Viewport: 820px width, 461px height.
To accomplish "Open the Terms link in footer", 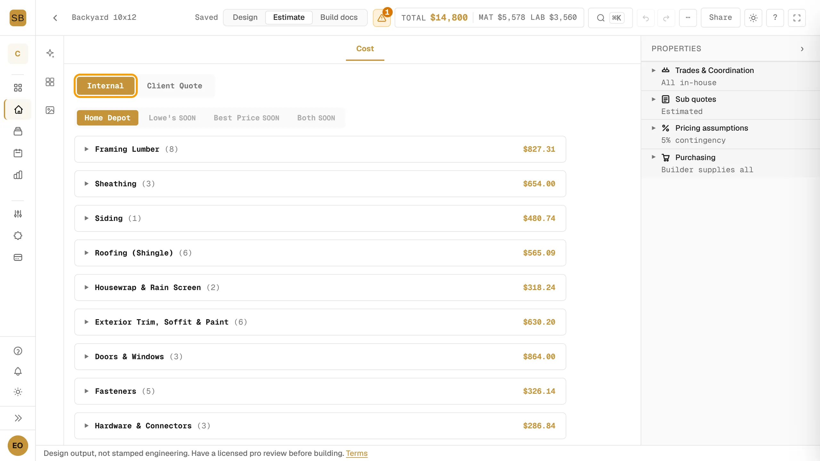I will point(357,453).
